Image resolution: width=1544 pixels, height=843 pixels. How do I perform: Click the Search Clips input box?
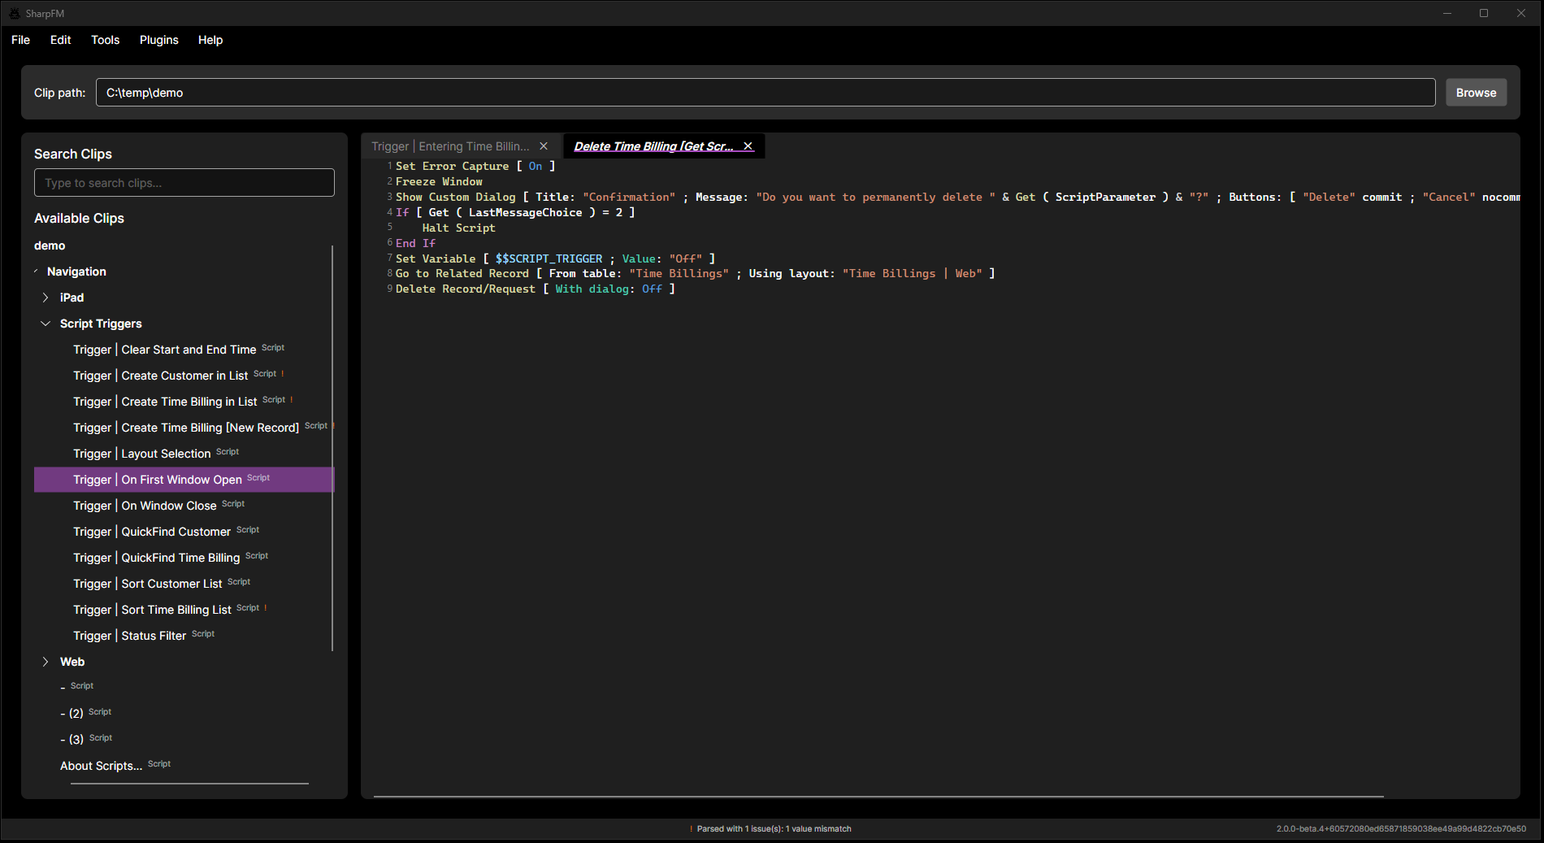pos(184,183)
